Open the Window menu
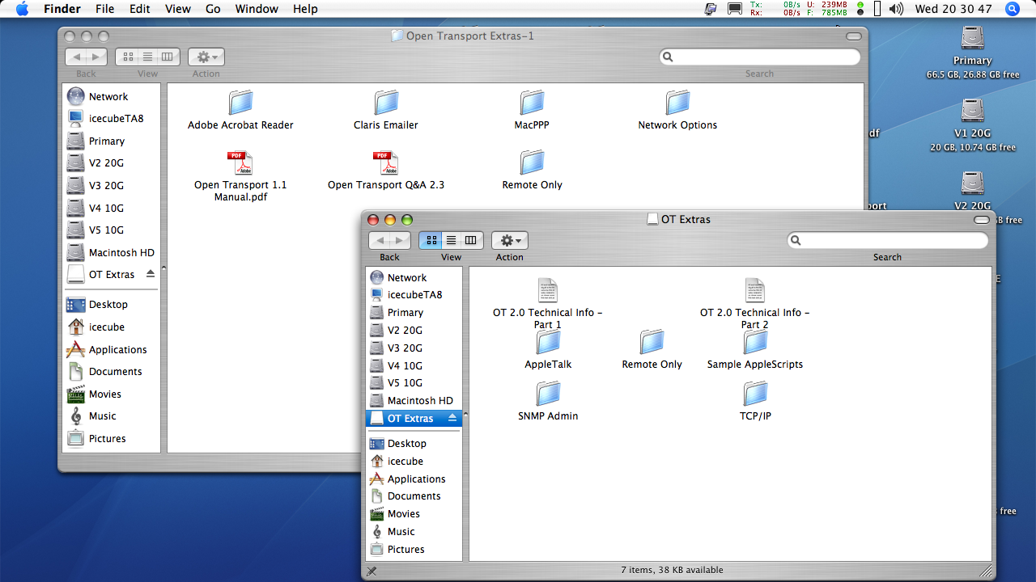The image size is (1036, 582). pyautogui.click(x=257, y=9)
